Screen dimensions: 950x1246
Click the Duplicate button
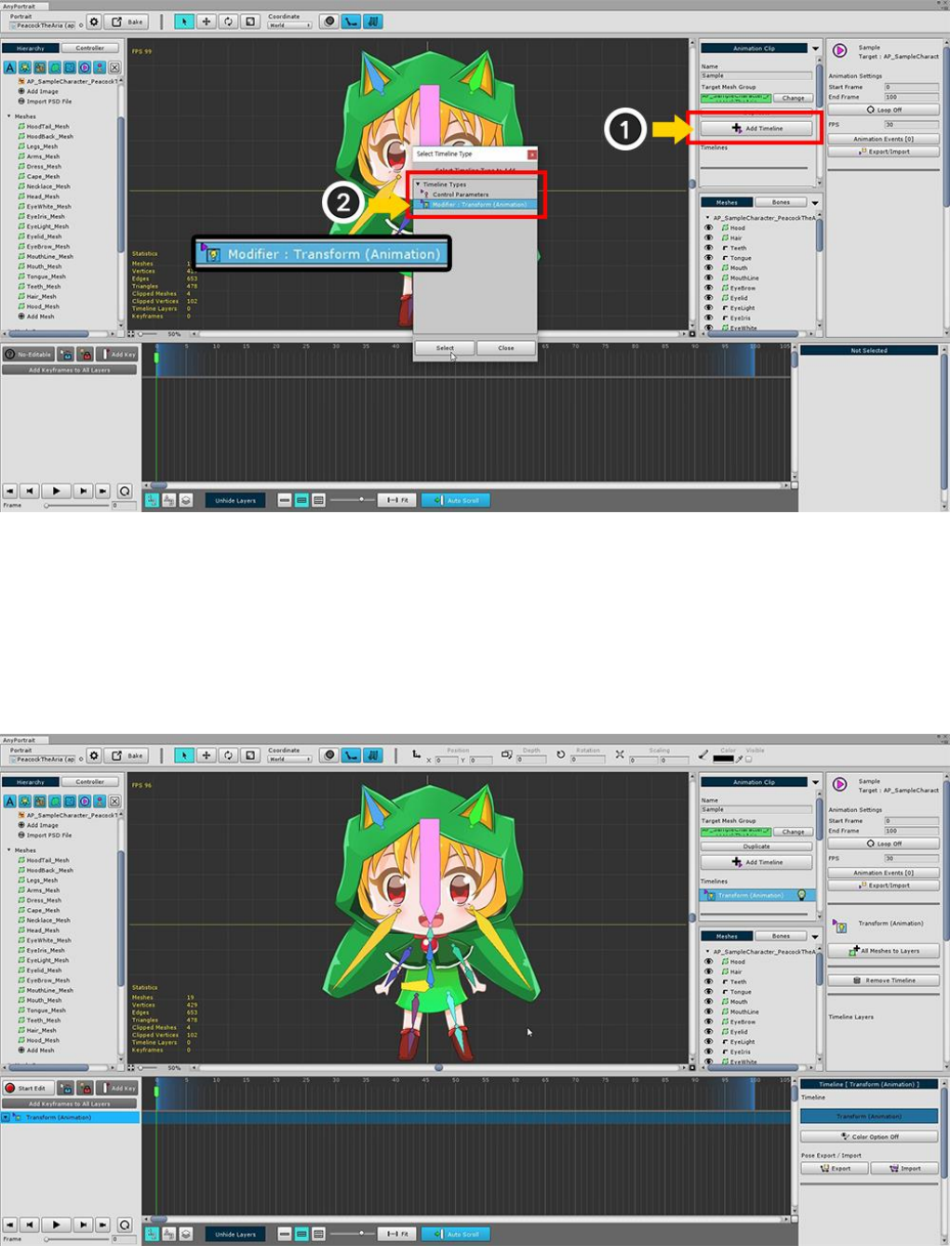click(756, 846)
